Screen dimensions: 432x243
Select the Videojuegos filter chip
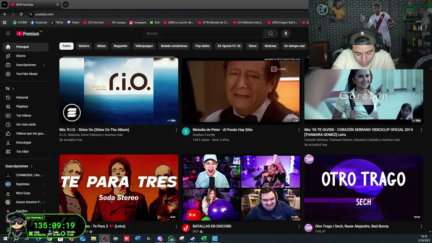(144, 46)
